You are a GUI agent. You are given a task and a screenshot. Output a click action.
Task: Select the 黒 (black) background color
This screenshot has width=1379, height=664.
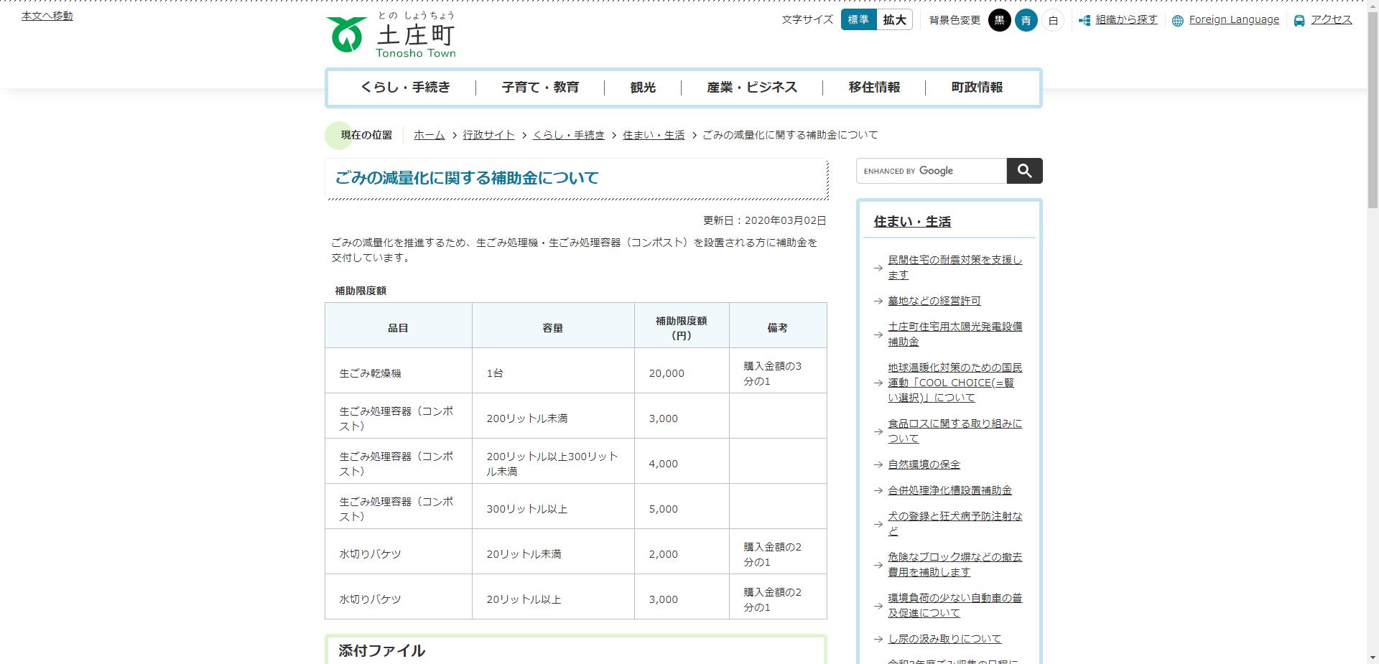click(x=1000, y=21)
